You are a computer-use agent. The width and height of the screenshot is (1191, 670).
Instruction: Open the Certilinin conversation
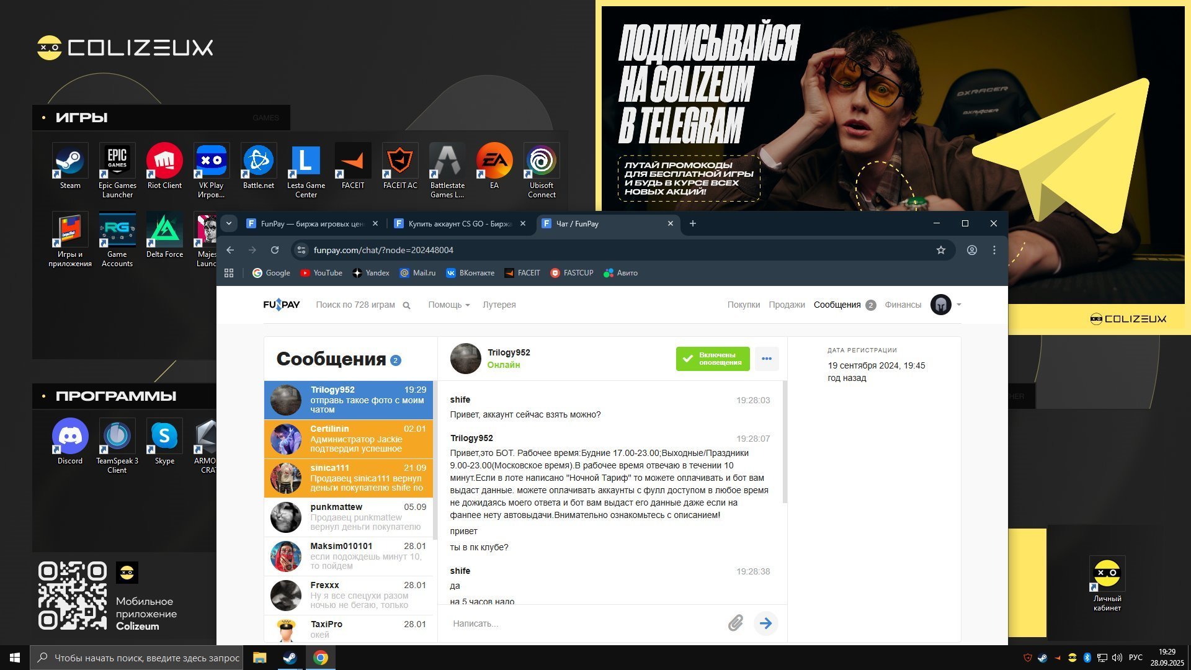pyautogui.click(x=349, y=439)
